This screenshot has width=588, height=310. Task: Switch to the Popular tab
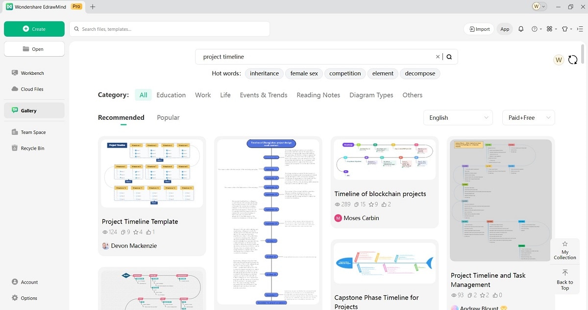(168, 117)
